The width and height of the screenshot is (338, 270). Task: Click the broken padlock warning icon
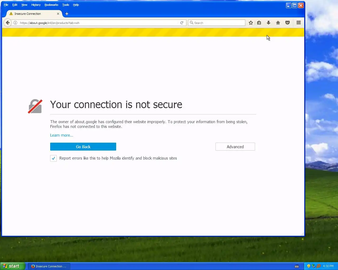point(35,106)
